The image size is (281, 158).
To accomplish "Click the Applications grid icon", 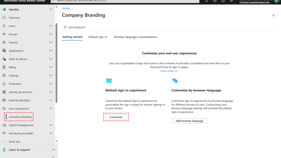I will tap(4, 51).
